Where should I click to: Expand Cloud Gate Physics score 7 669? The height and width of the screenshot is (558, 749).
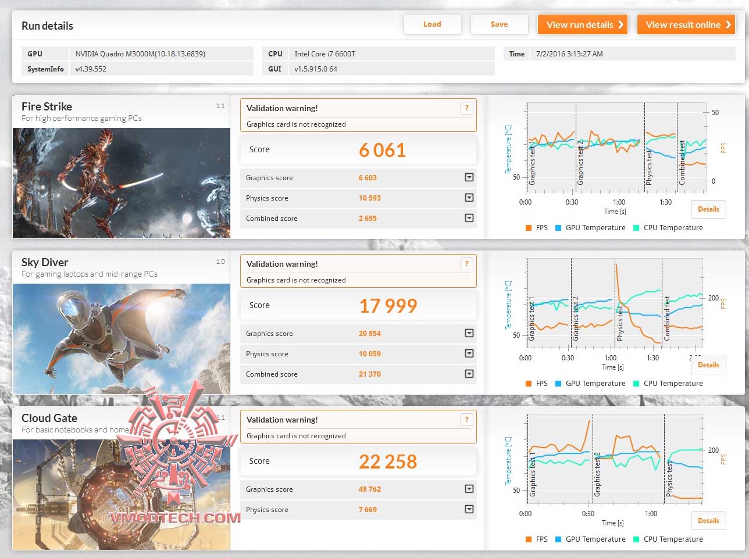[469, 509]
